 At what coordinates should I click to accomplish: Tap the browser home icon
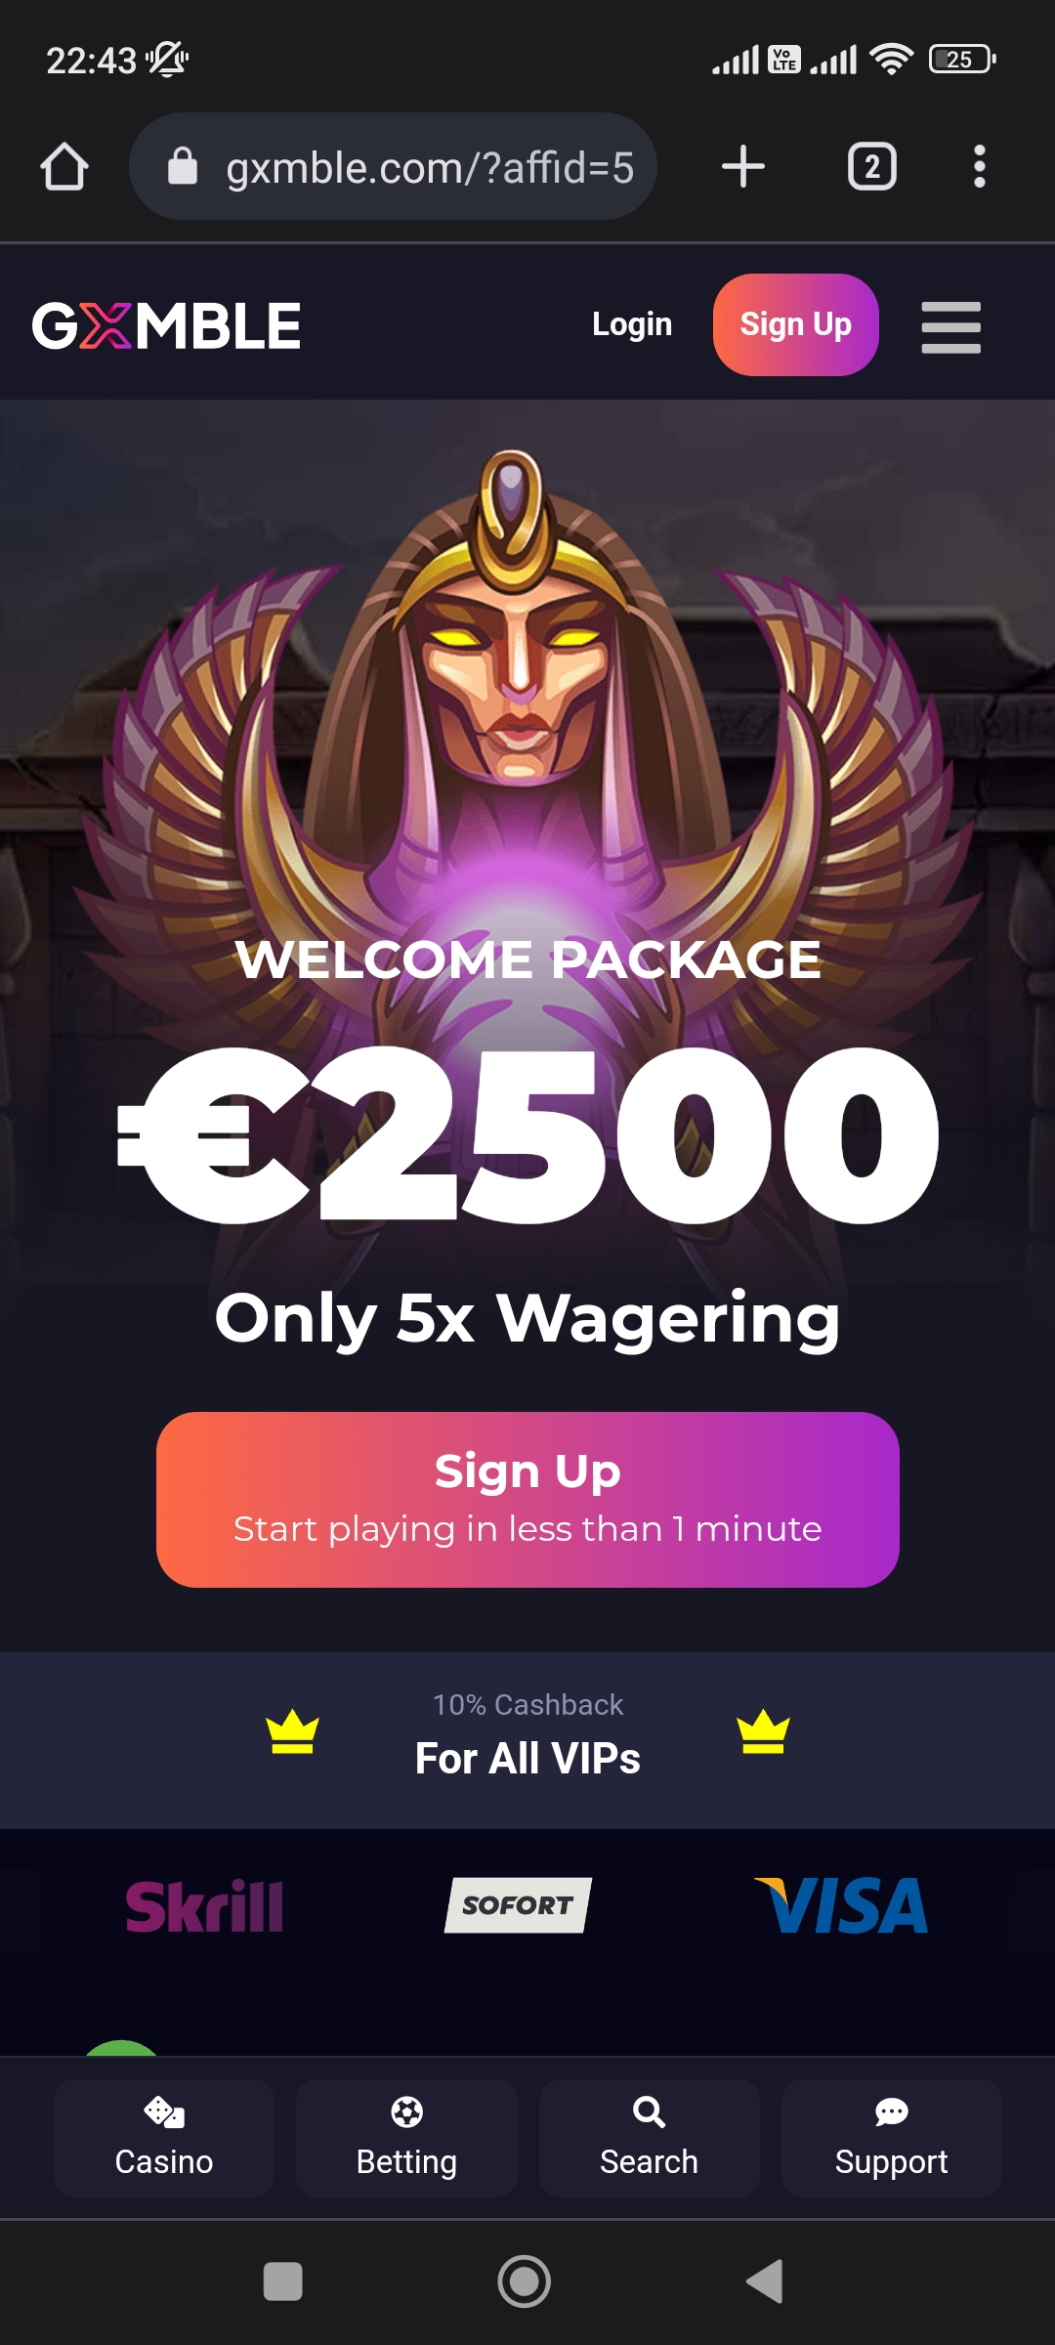(x=64, y=167)
